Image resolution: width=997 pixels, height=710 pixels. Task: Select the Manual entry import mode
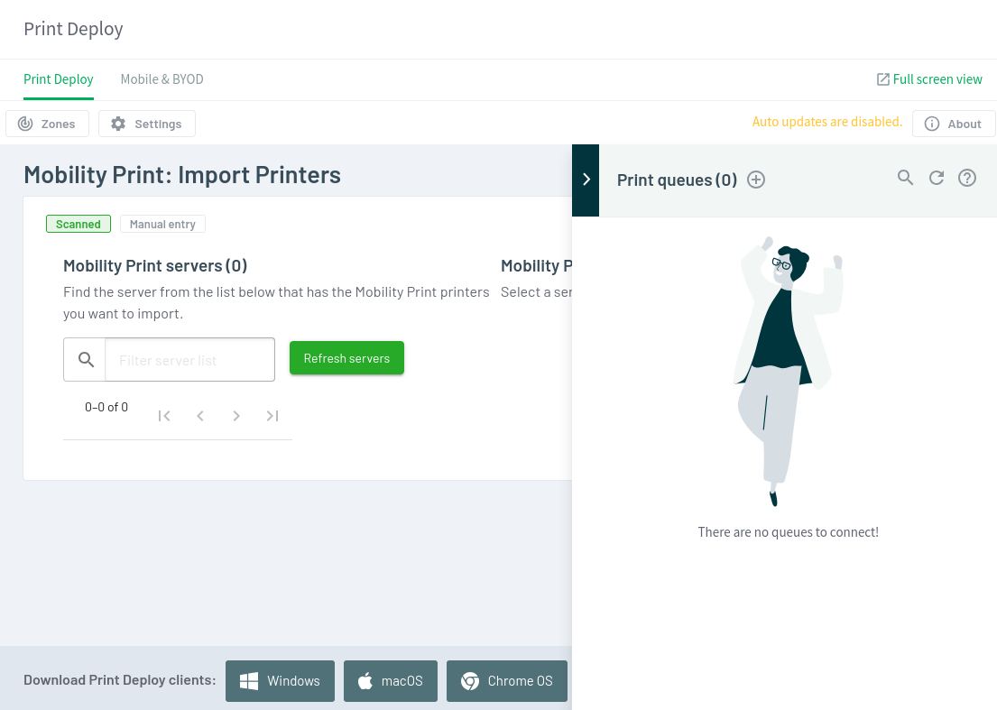pos(162,224)
